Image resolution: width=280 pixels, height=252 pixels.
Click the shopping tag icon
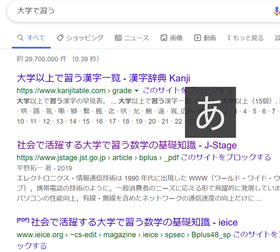60,38
